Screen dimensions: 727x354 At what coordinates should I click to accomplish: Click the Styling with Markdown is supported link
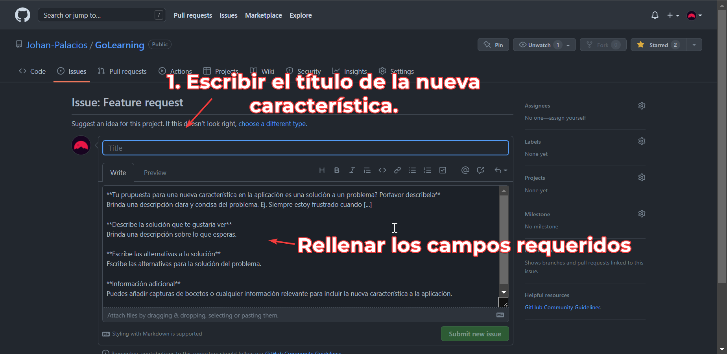click(152, 334)
